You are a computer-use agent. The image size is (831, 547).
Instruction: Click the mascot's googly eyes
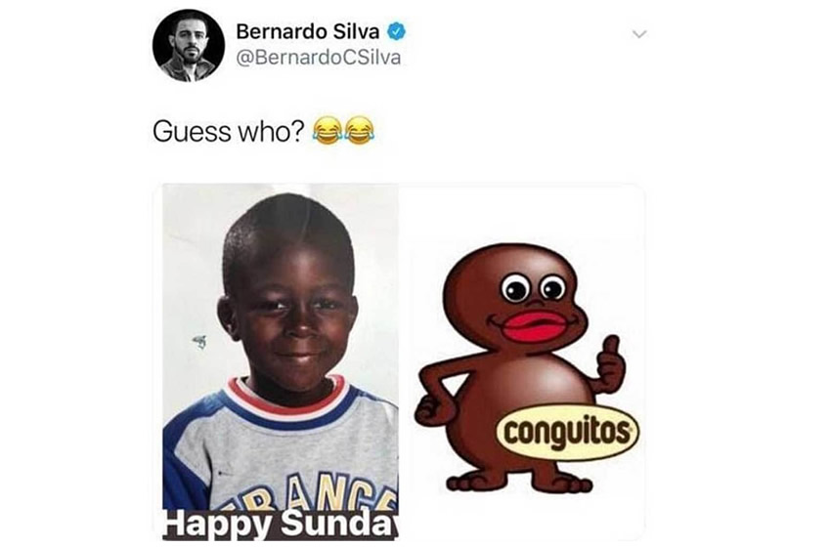click(x=534, y=287)
